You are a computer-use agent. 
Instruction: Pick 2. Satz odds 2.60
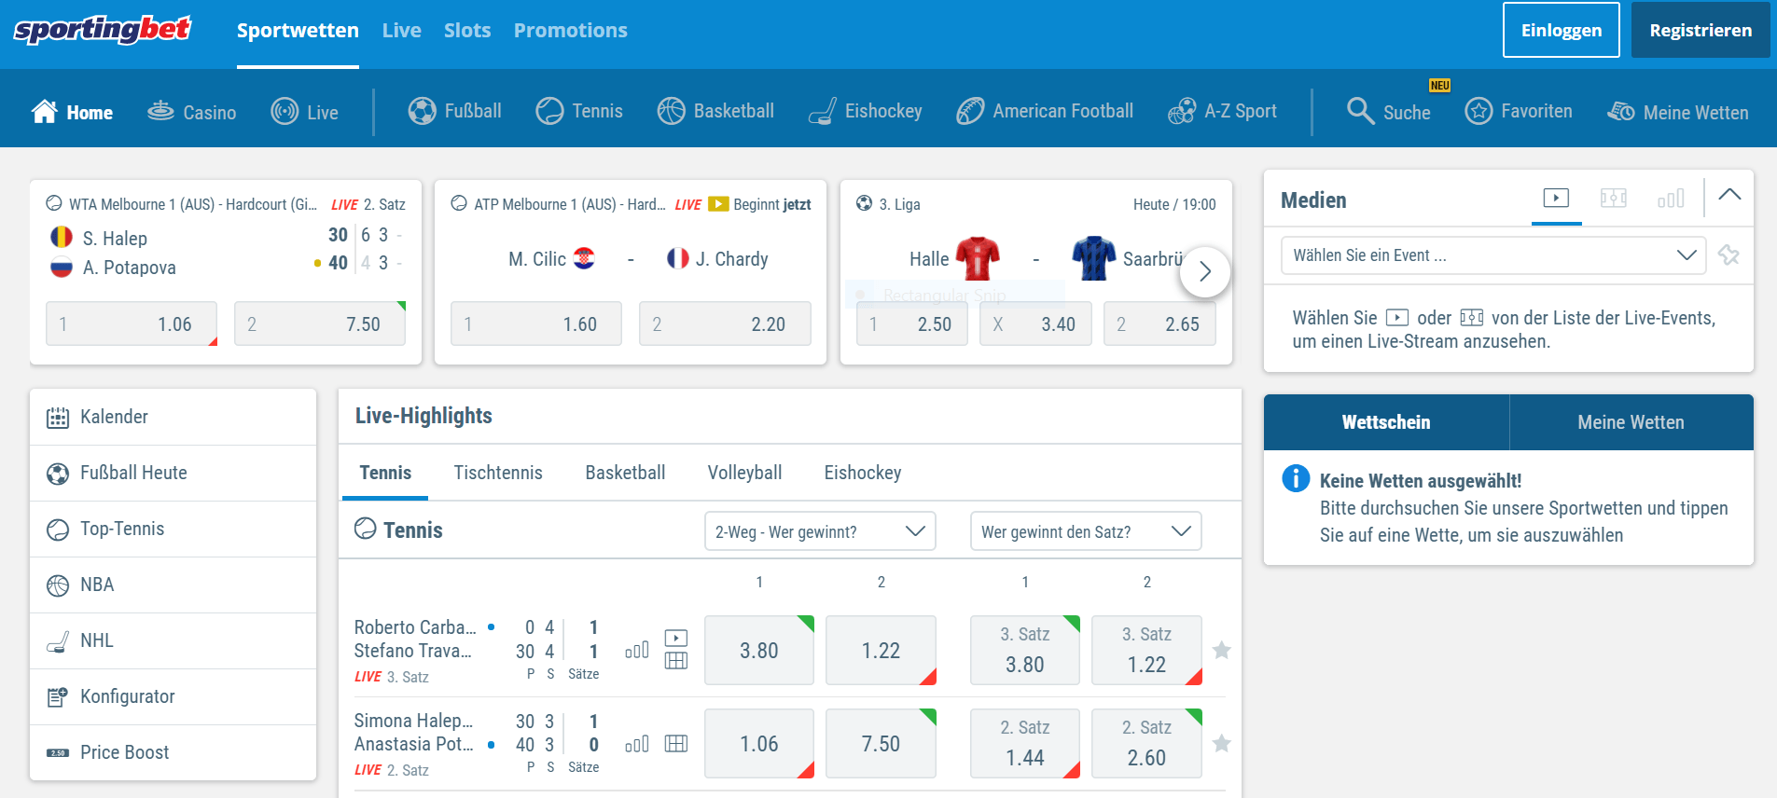pyautogui.click(x=1146, y=744)
